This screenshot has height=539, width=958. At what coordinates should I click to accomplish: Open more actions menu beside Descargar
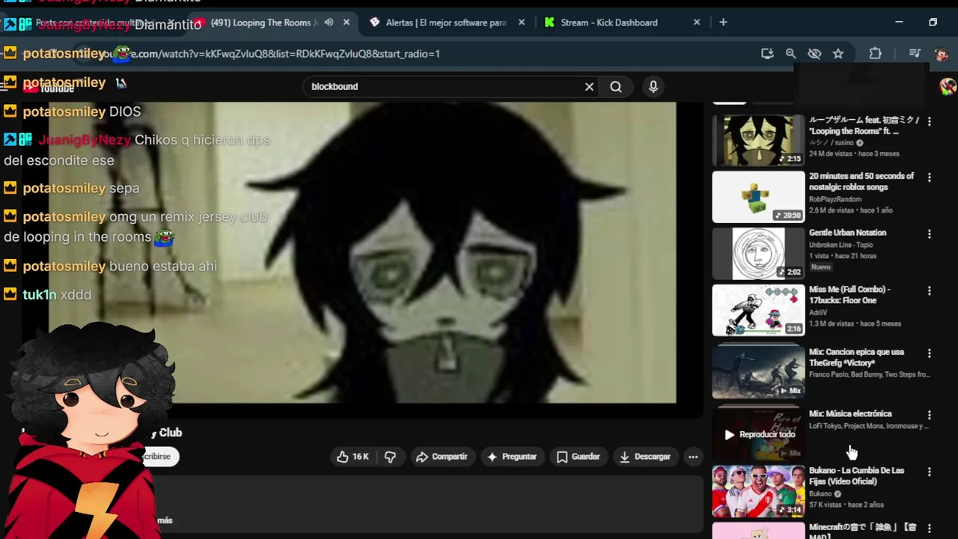(693, 457)
